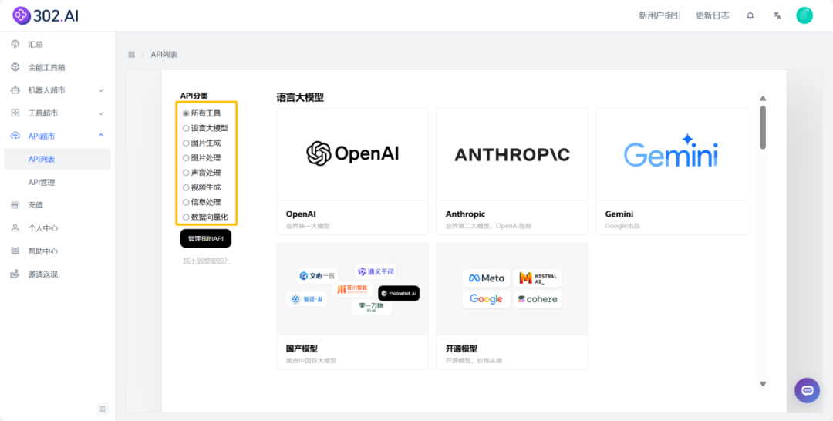Click the Anthropic card title text
The image size is (833, 421).
tap(465, 214)
